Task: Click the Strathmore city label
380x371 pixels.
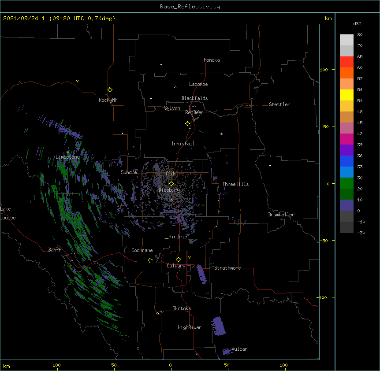Action: coord(227,268)
